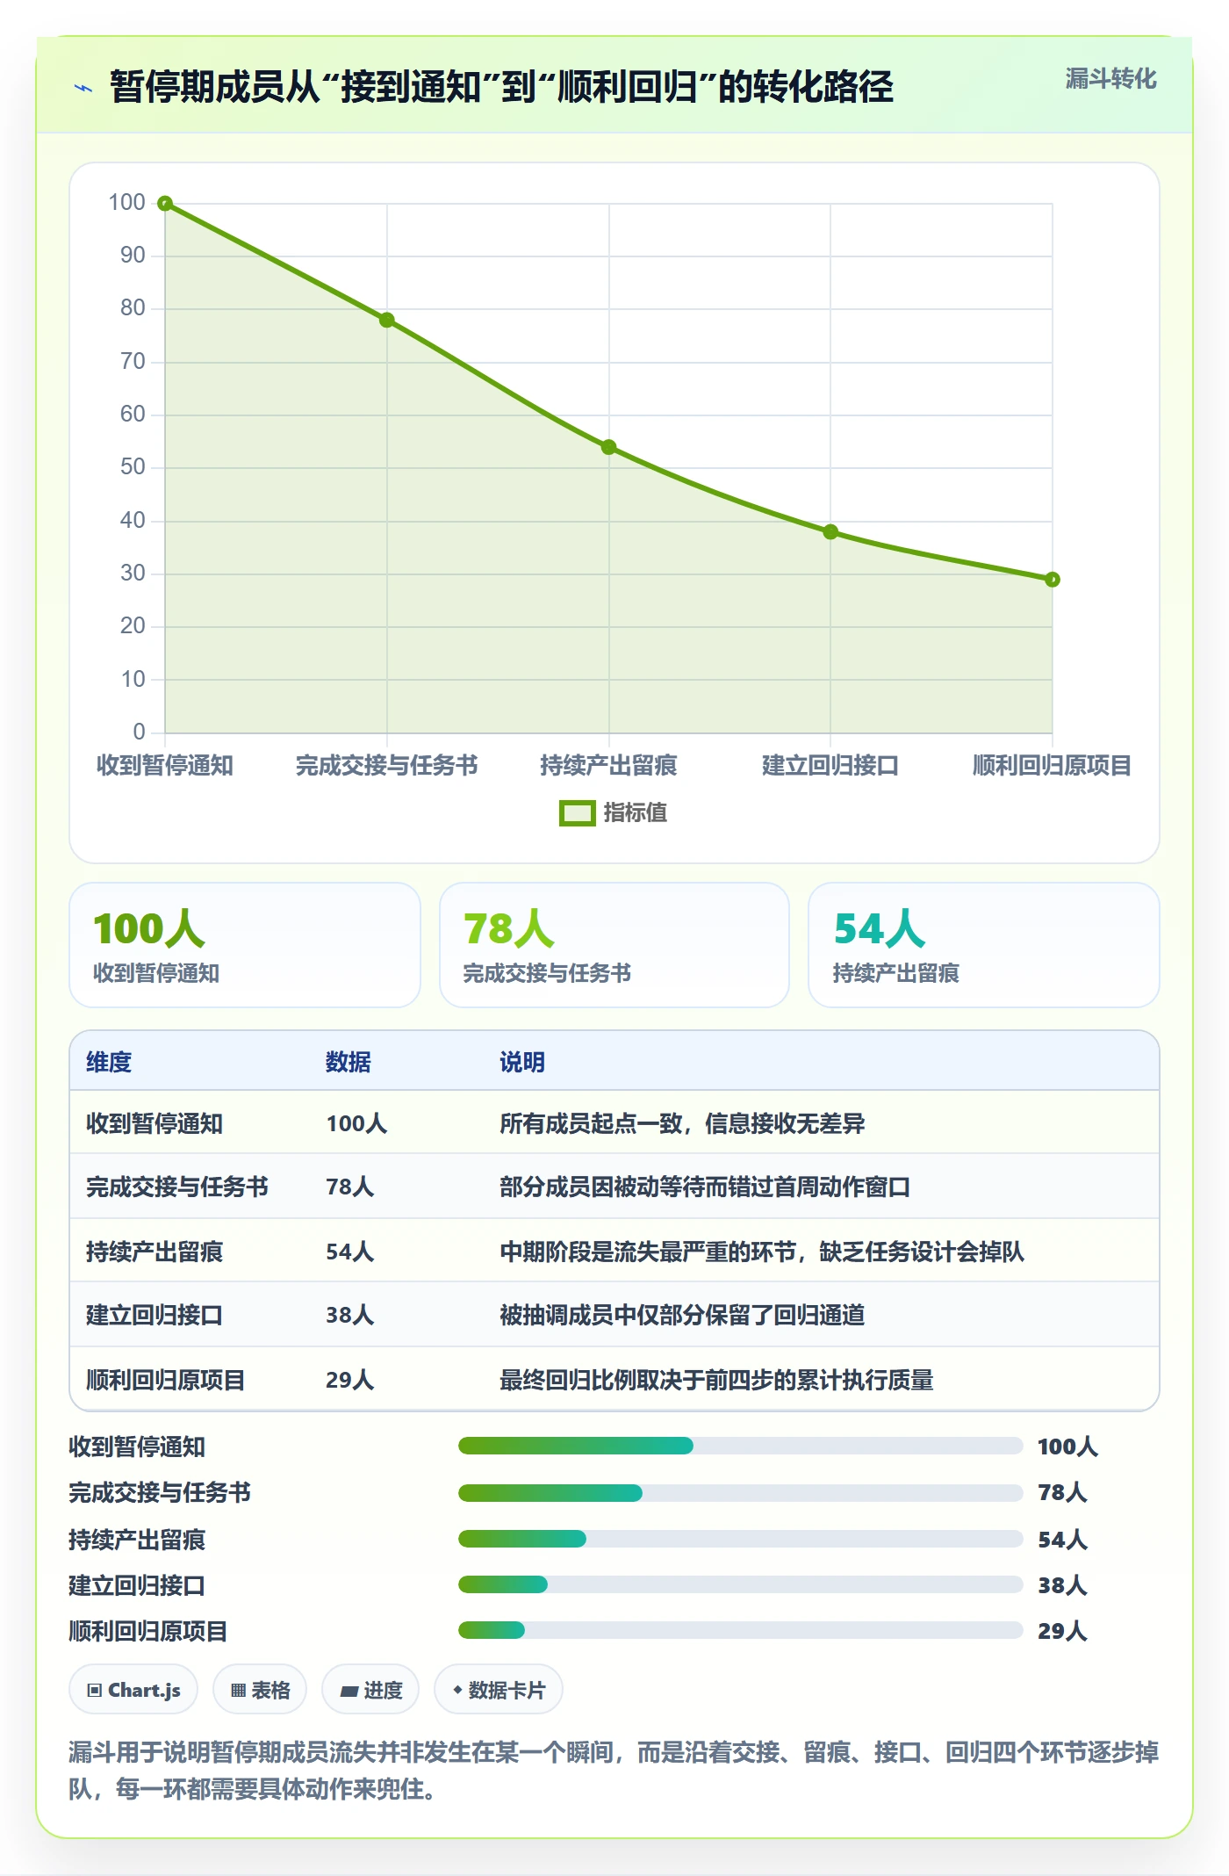This screenshot has height=1876, width=1229.
Task: Click the 指标值 legend label
Action: (x=636, y=813)
